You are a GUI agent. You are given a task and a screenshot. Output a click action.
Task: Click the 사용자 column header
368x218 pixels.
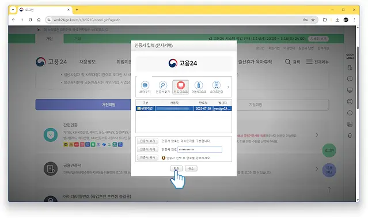click(x=174, y=103)
